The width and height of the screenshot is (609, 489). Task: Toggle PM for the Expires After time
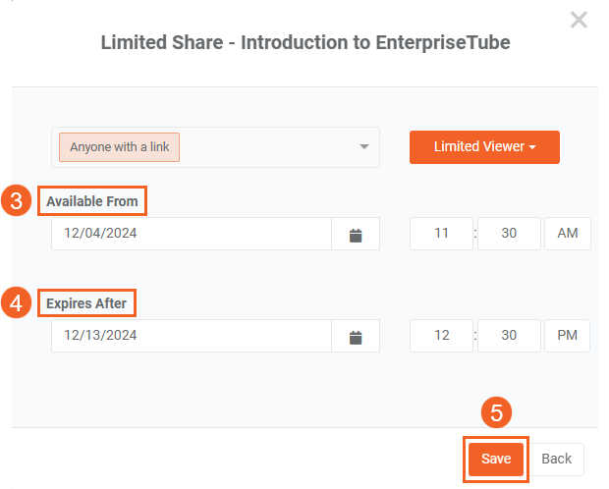[x=568, y=336]
